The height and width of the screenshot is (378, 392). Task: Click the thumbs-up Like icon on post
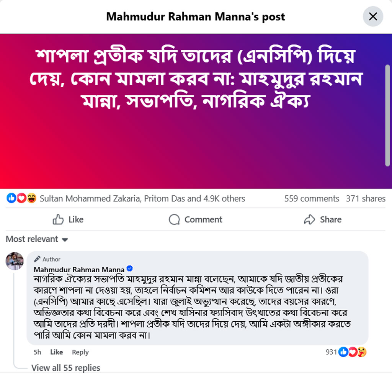[58, 219]
